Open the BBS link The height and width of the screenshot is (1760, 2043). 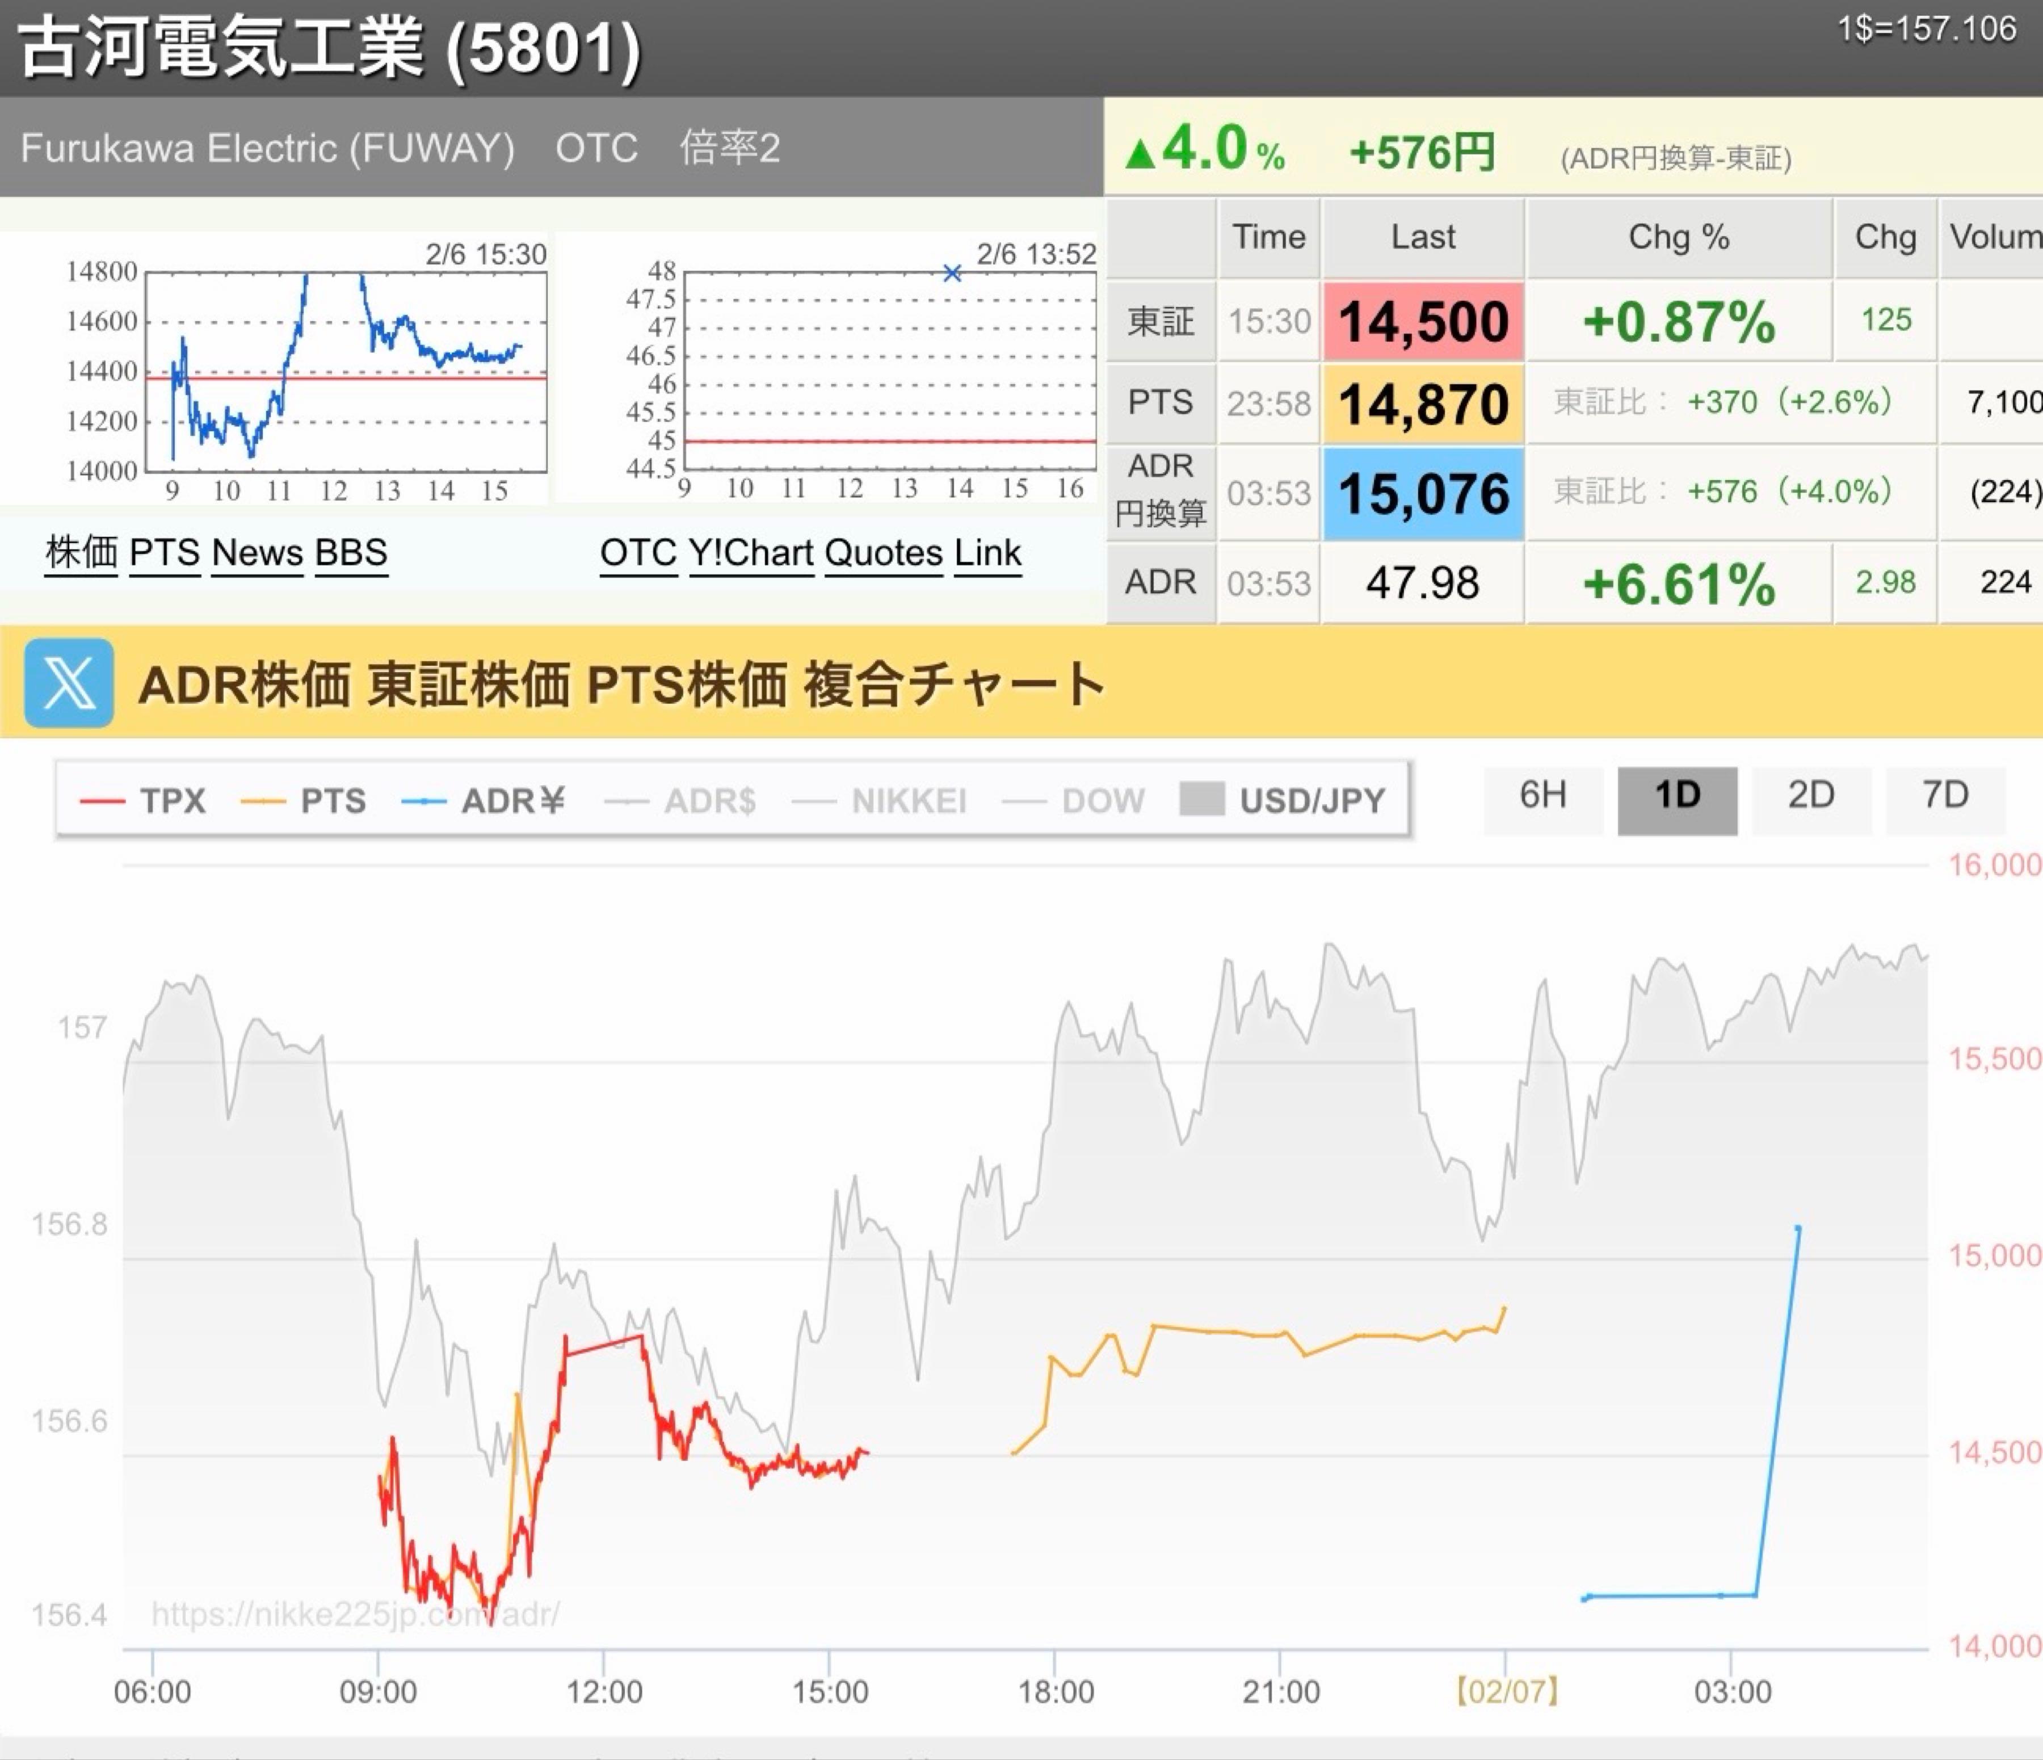pos(351,553)
